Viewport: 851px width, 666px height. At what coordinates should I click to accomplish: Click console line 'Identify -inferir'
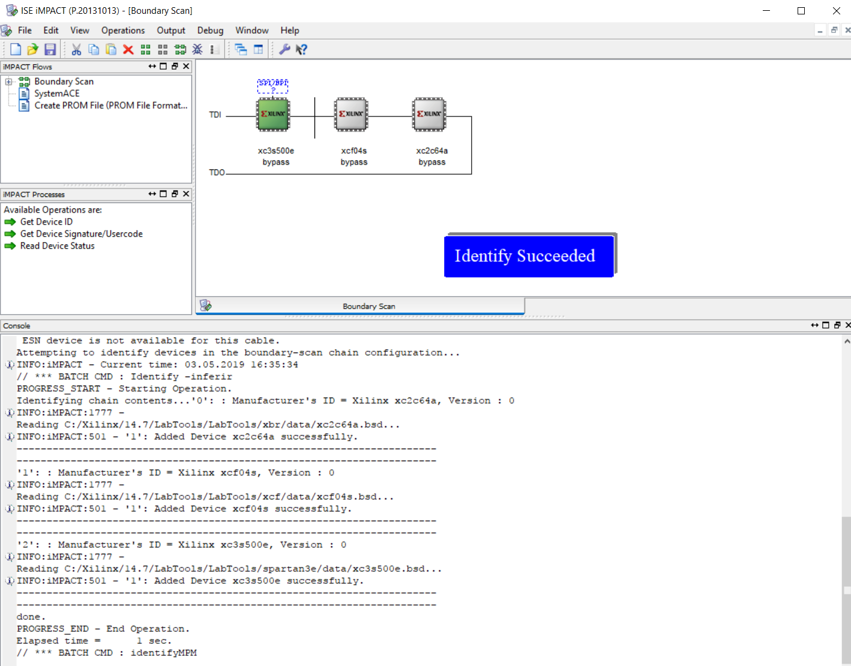point(124,377)
